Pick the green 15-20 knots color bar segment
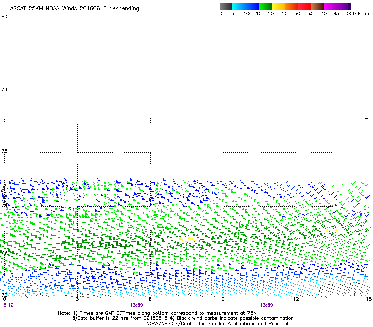The width and height of the screenshot is (373, 327). [265, 6]
